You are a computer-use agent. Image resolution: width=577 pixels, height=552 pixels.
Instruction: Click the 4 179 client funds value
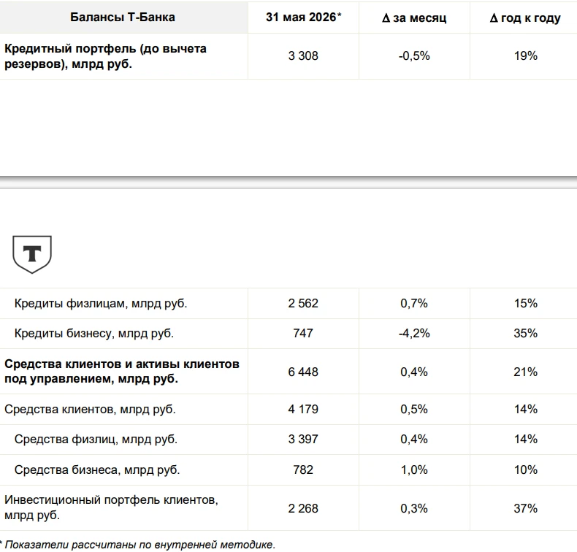coord(303,410)
